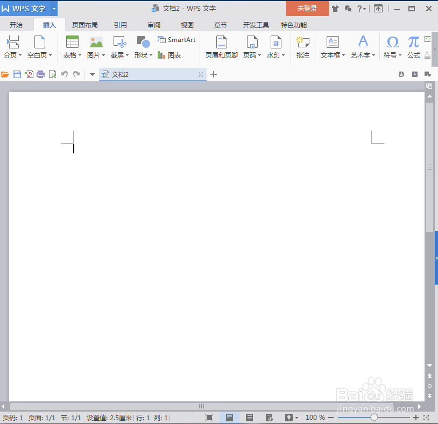Toggle full-screen display in status bar
438x424 pixels.
pos(209,418)
